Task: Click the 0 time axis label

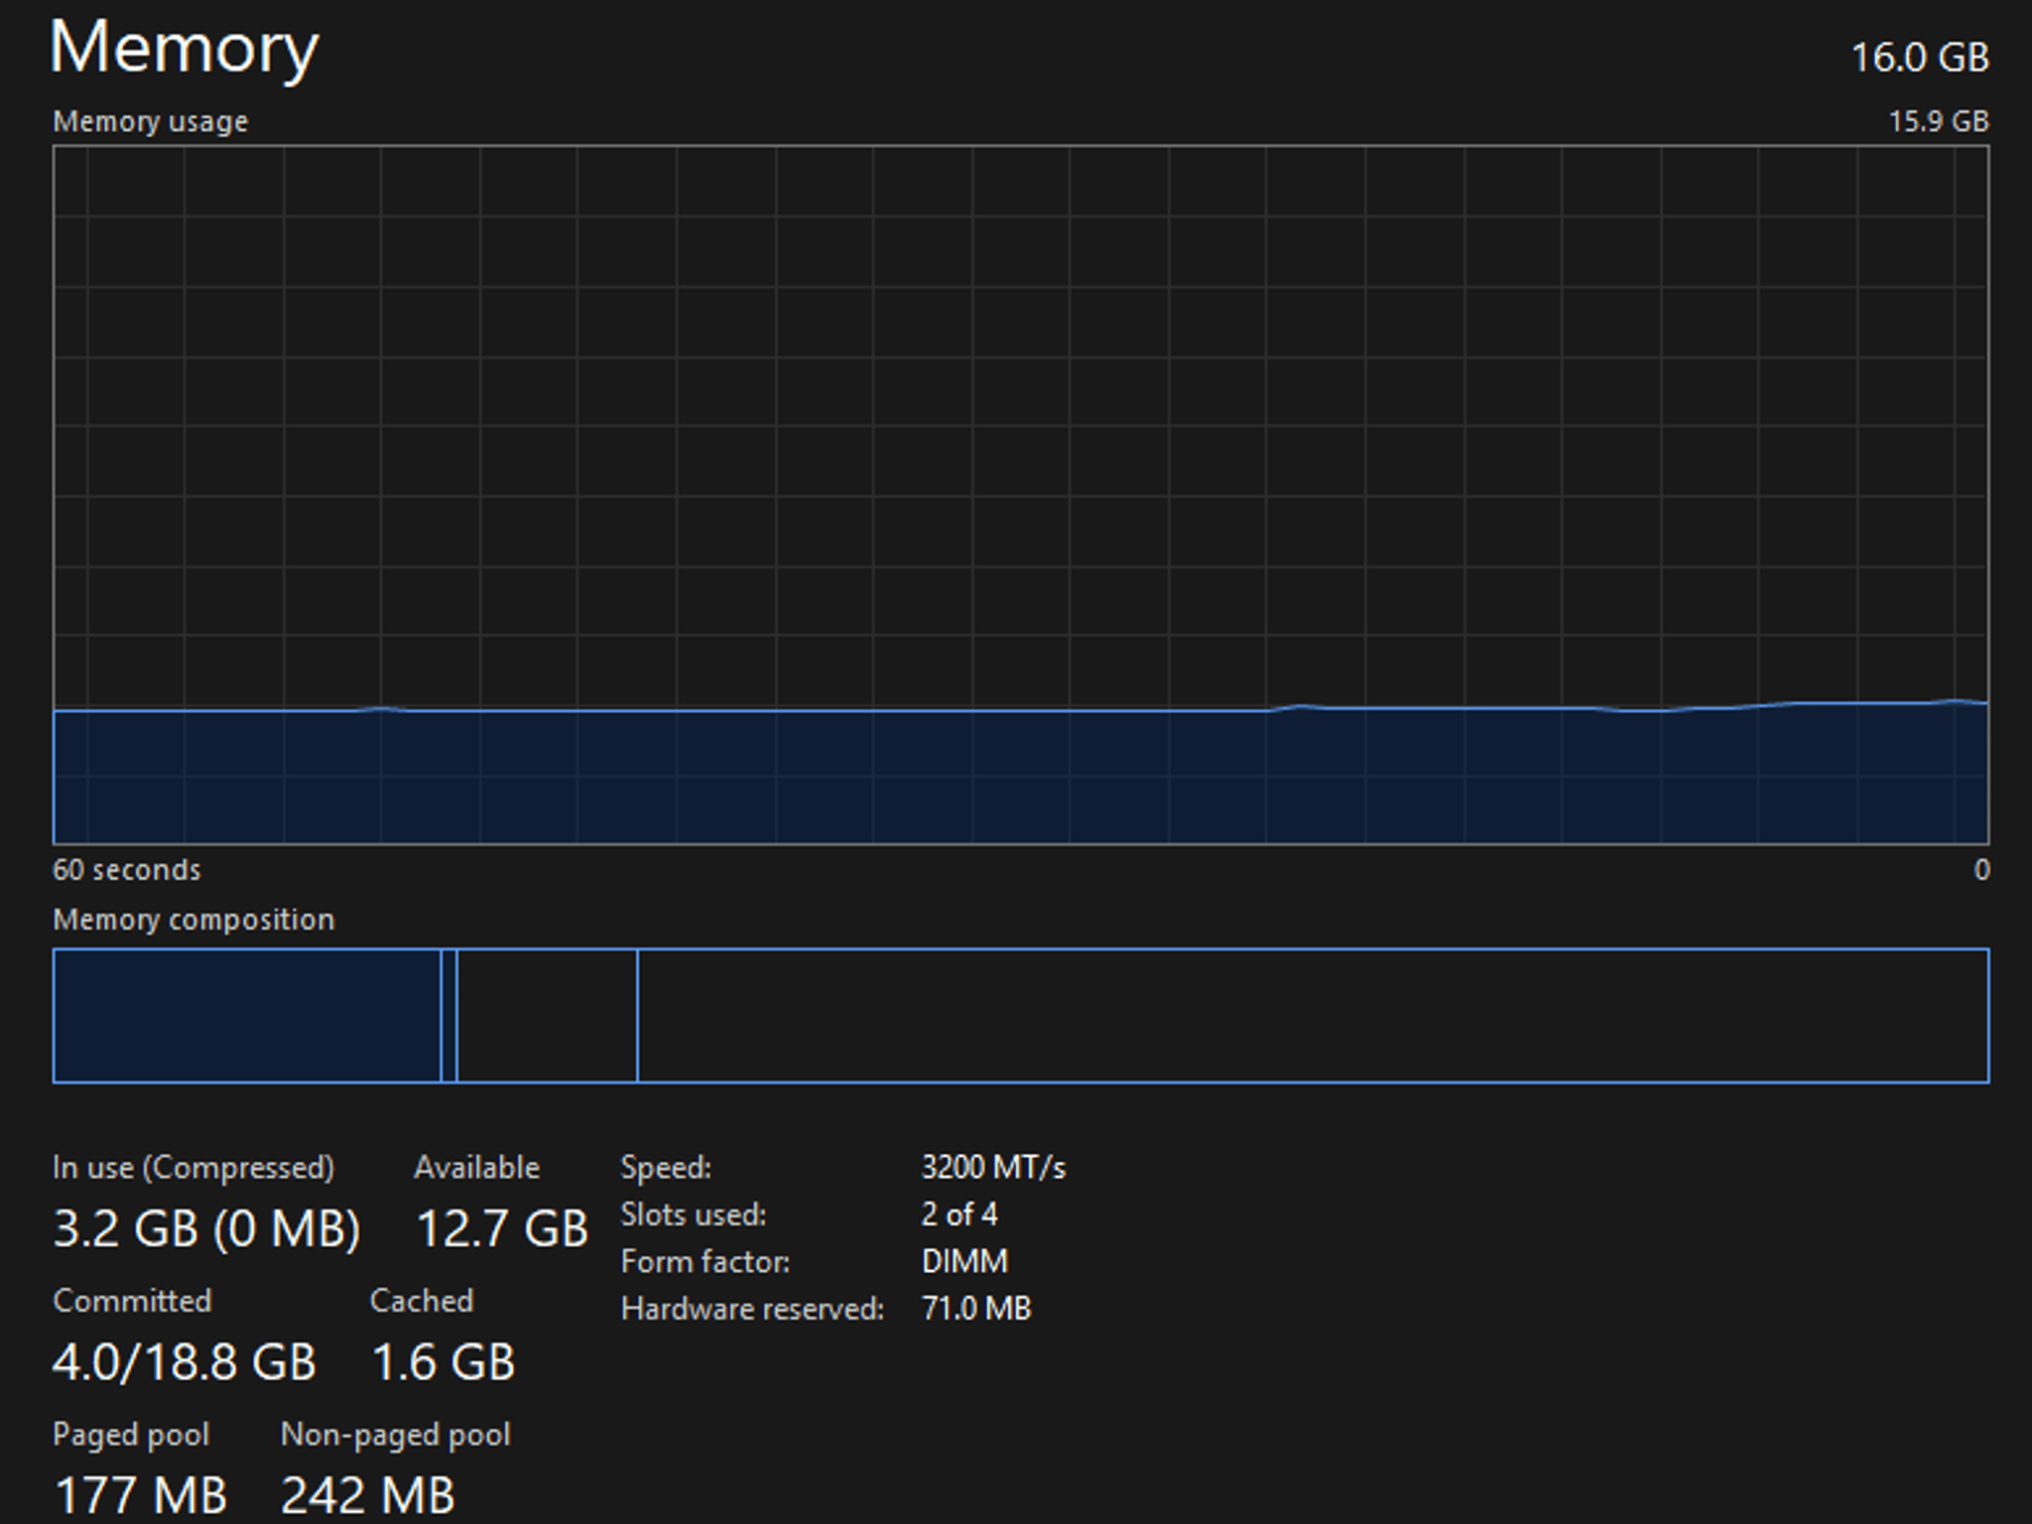Action: coord(1981,870)
